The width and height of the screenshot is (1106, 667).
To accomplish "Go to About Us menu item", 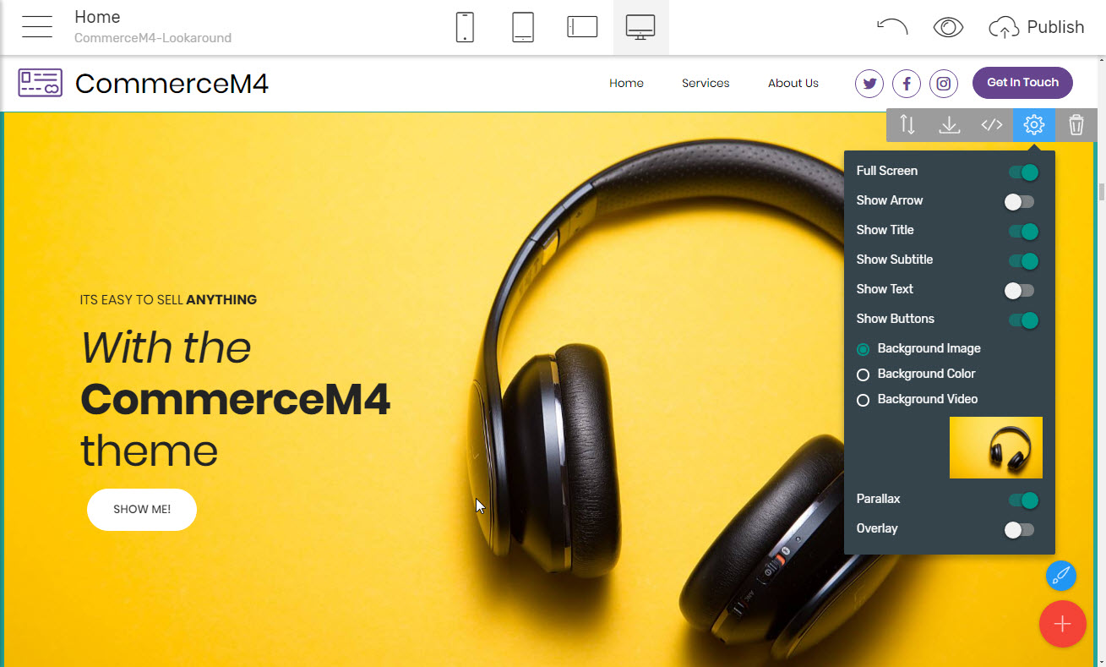I will (793, 83).
